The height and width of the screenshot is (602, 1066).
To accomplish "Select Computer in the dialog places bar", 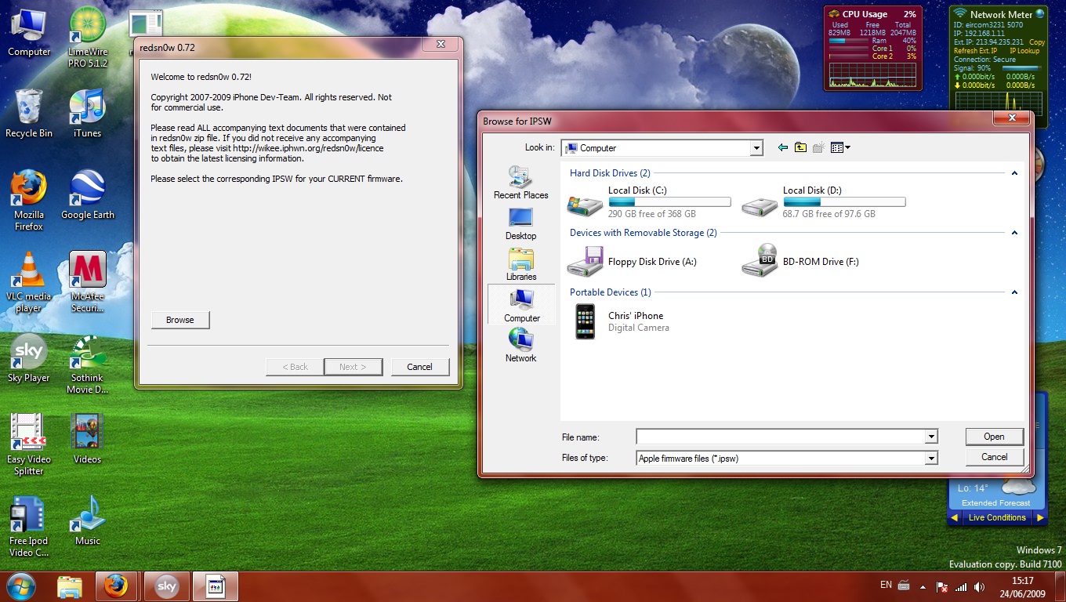I will [x=521, y=305].
